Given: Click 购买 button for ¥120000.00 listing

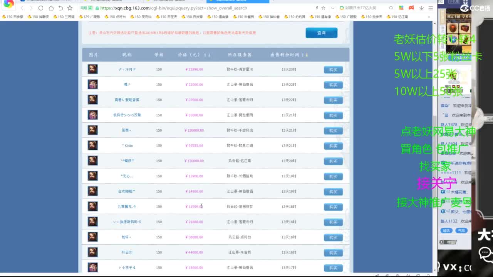Looking at the screenshot, I should pyautogui.click(x=333, y=131).
